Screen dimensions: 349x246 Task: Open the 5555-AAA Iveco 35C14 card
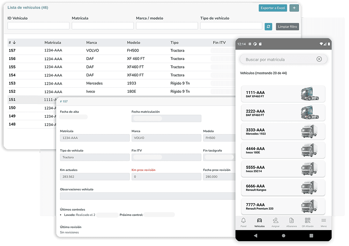(283, 169)
